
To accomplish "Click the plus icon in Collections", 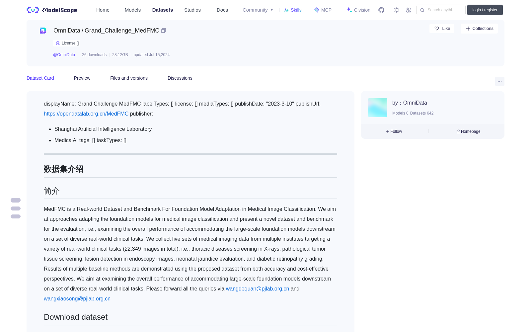I will coord(468,29).
